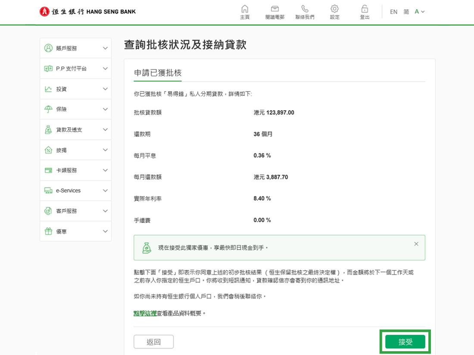Click 每月還款額 label
The image size is (474, 355).
click(x=148, y=177)
